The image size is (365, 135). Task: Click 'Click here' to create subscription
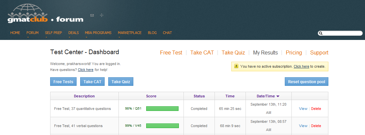pos(301,66)
